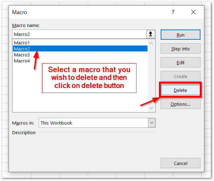Delete the selected Macro2

180,90
